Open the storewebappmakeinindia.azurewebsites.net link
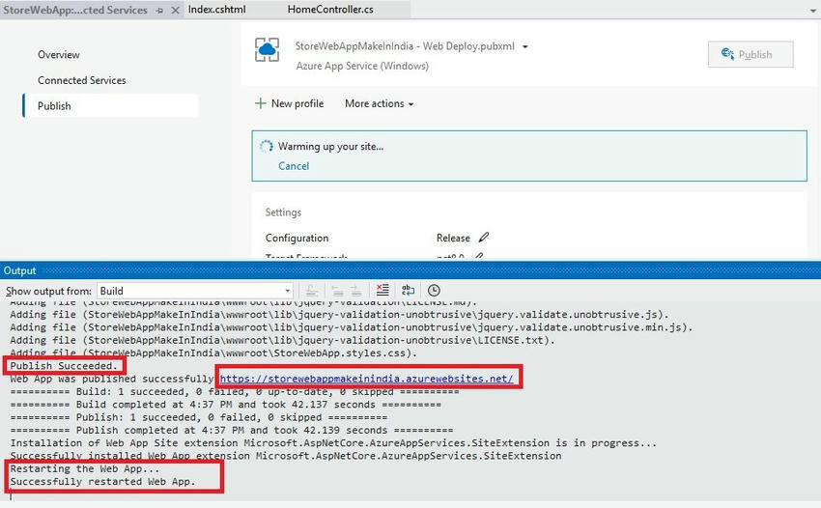This screenshot has height=508, width=821. tap(366, 379)
